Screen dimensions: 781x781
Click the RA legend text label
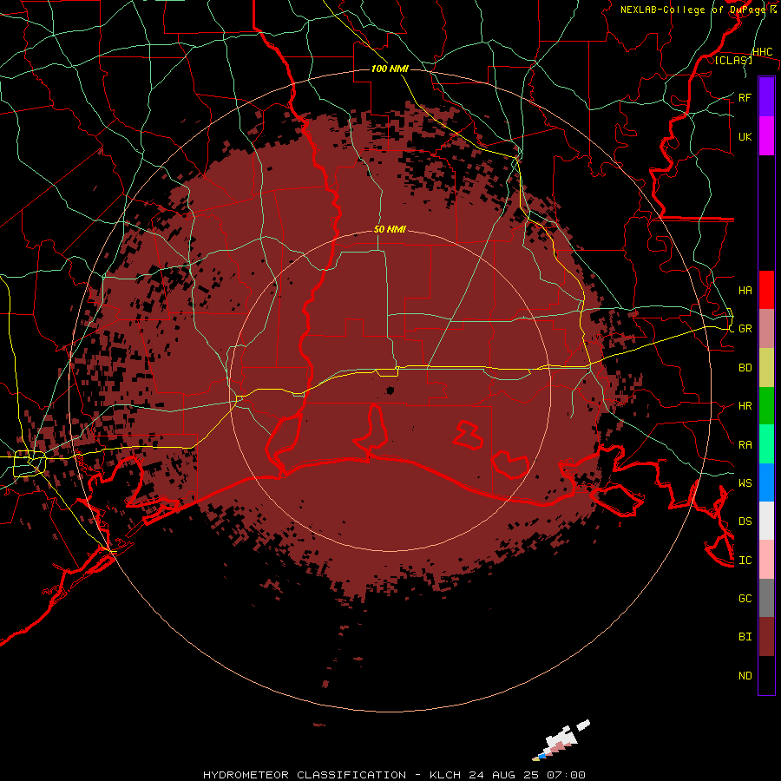tap(745, 444)
